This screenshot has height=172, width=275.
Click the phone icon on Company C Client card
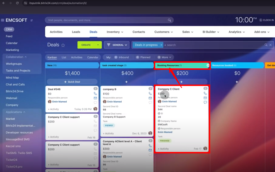tap(205, 93)
